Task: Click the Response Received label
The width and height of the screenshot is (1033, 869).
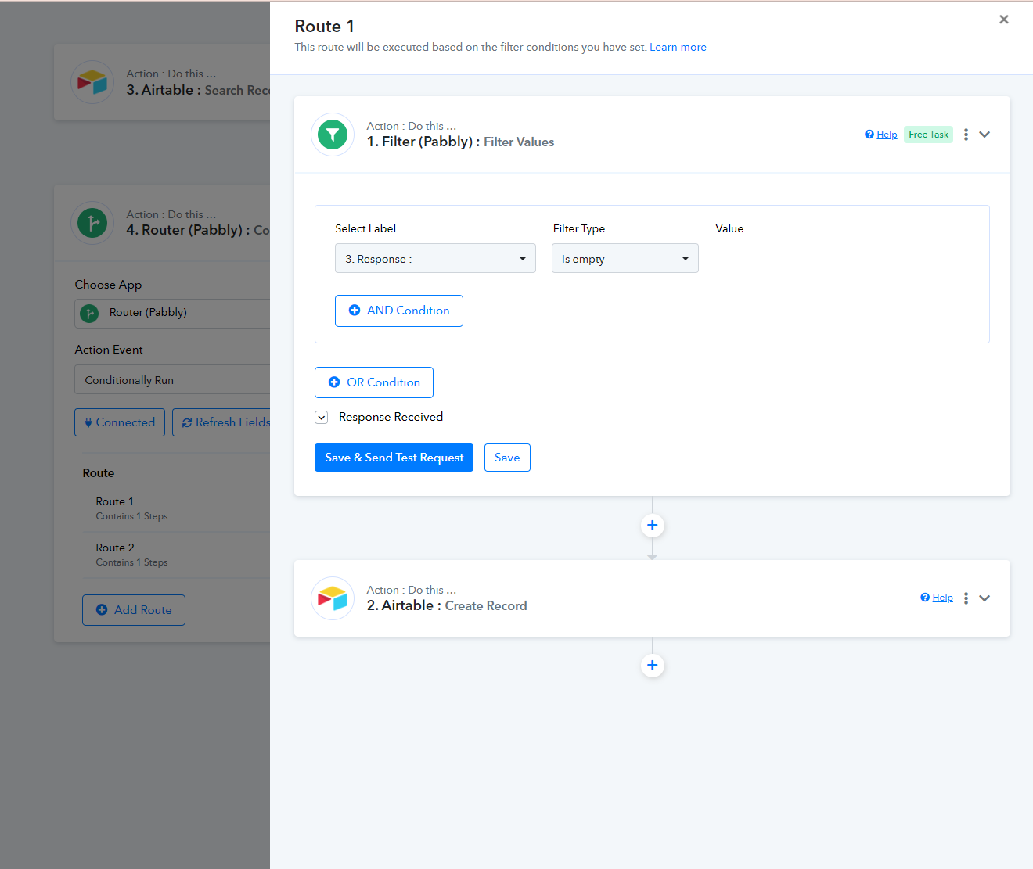Action: 391,417
